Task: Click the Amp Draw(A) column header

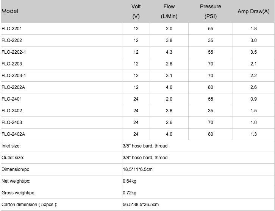Action: [x=253, y=11]
